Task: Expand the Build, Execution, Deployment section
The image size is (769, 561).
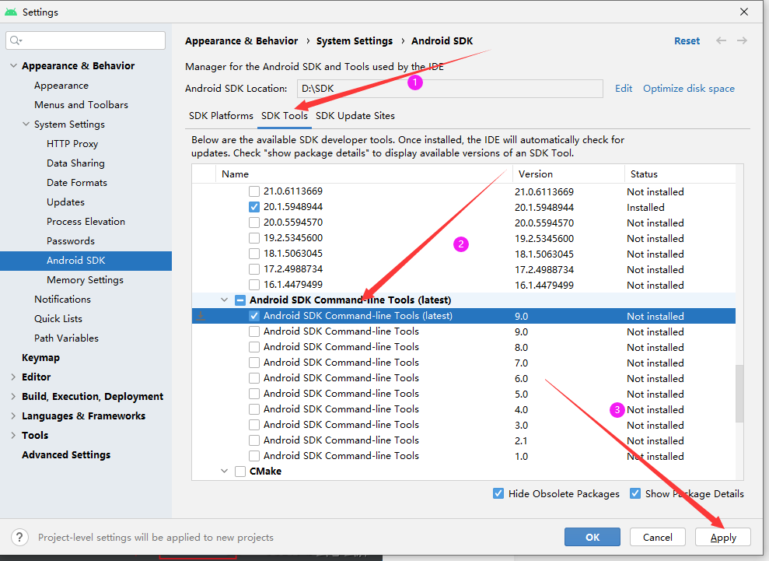Action: [13, 396]
